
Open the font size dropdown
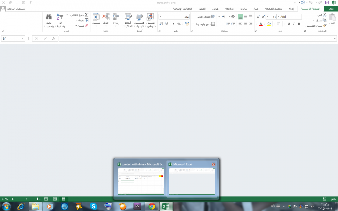(267, 17)
